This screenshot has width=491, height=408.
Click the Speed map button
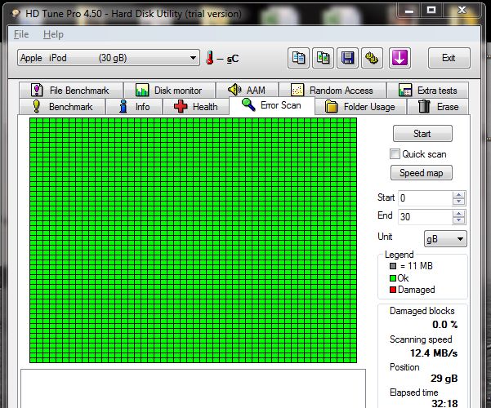[422, 173]
